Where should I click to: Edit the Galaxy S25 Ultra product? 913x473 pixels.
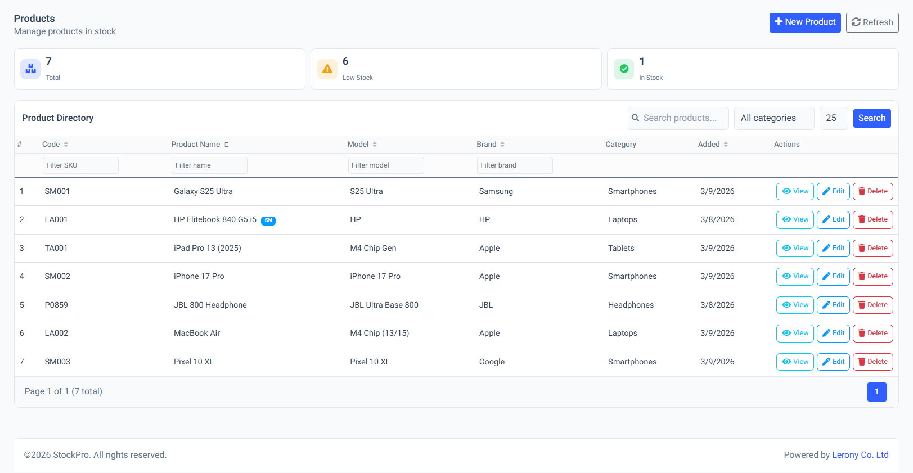[x=833, y=191]
